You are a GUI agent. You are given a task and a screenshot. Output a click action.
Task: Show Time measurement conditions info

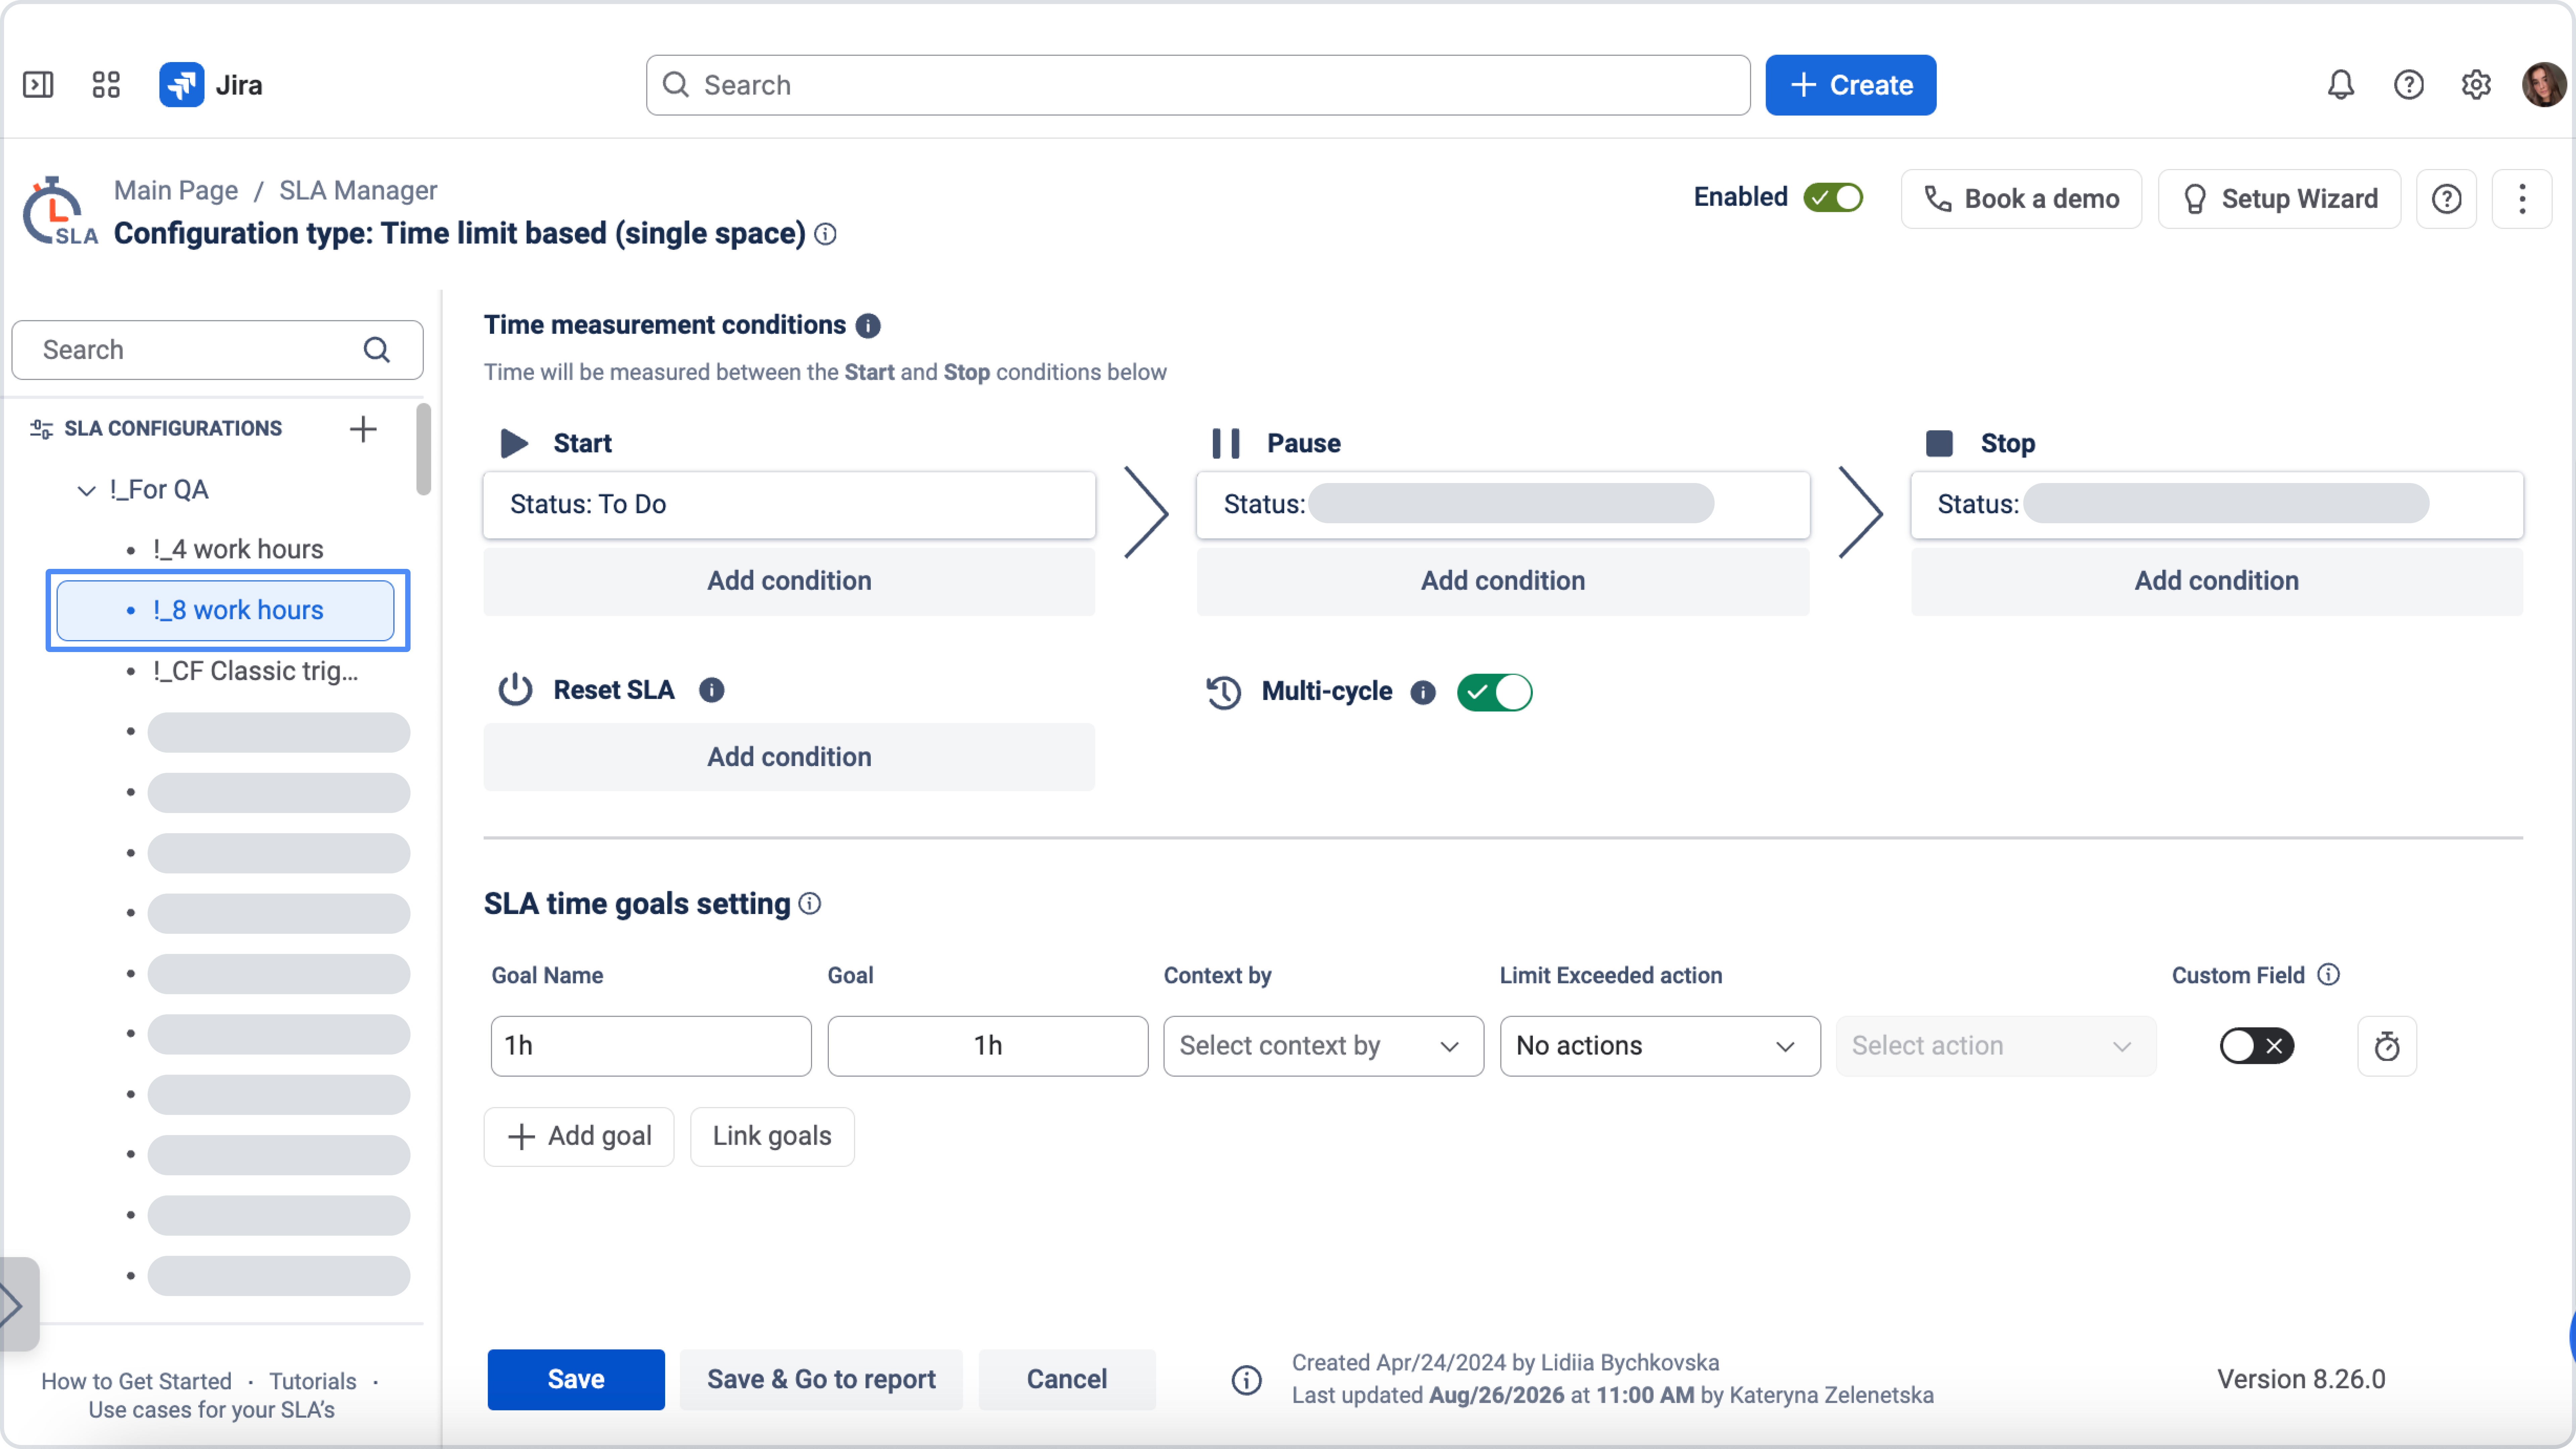point(868,326)
